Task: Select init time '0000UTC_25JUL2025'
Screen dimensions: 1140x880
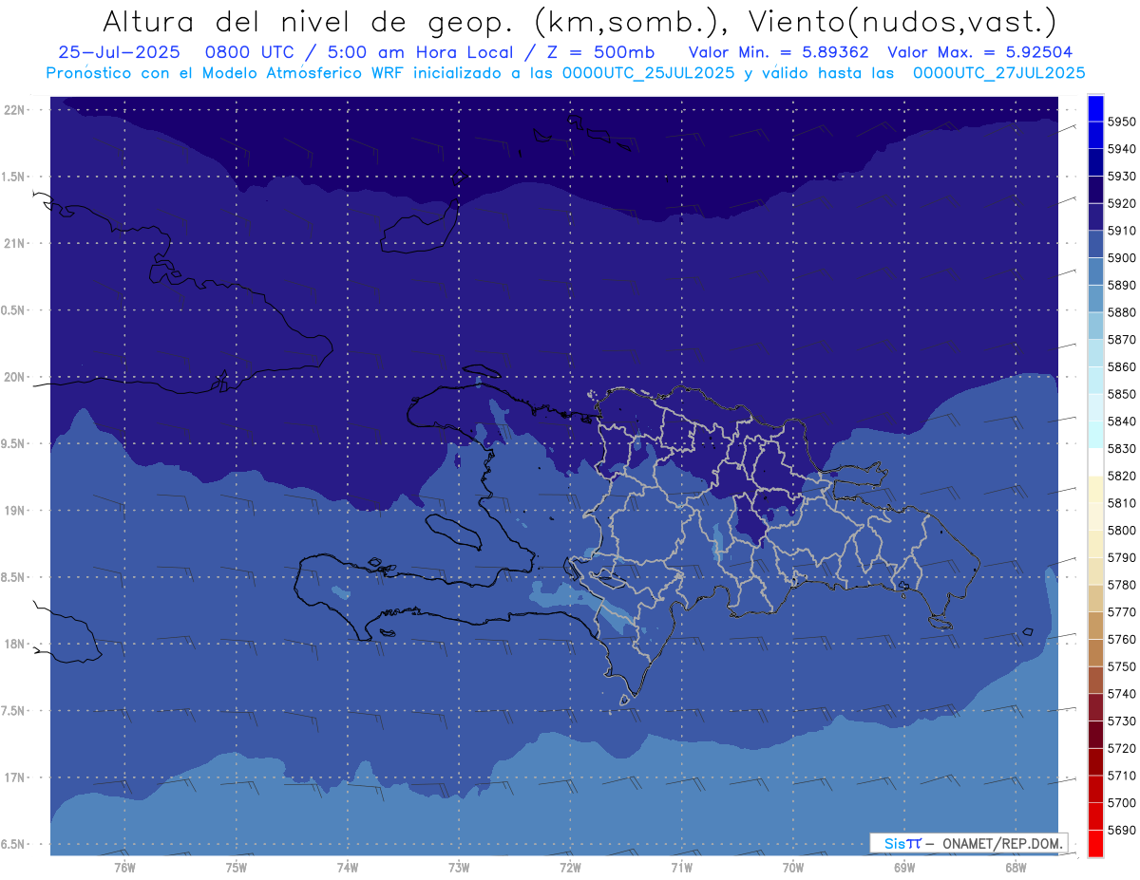Action: pos(648,72)
